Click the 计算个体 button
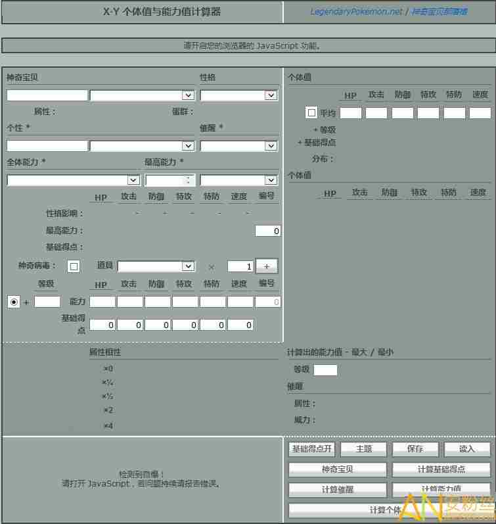The image size is (496, 524). coord(390,510)
